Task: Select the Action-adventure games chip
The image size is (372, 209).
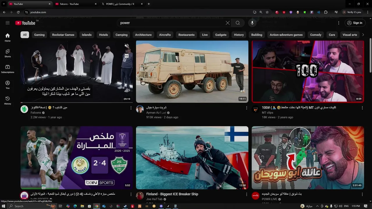Action: pyautogui.click(x=286, y=35)
